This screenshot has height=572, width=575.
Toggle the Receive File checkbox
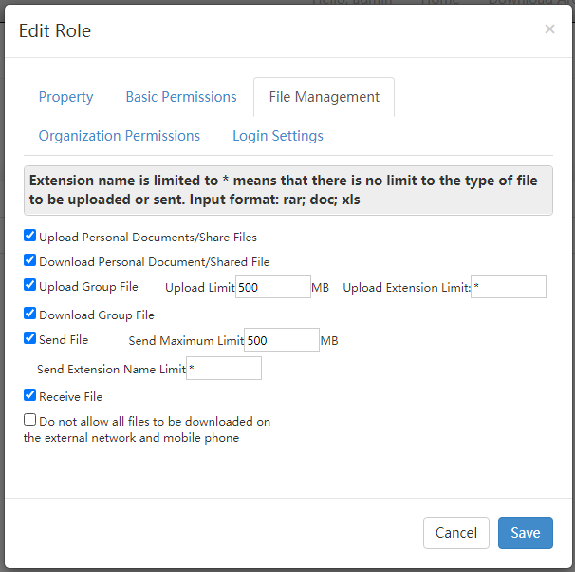[30, 395]
